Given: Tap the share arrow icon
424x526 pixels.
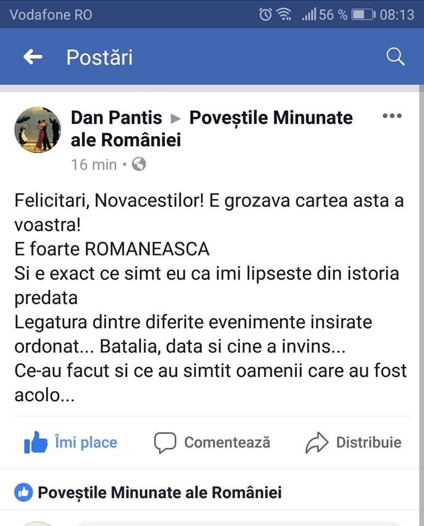Looking at the screenshot, I should (316, 443).
